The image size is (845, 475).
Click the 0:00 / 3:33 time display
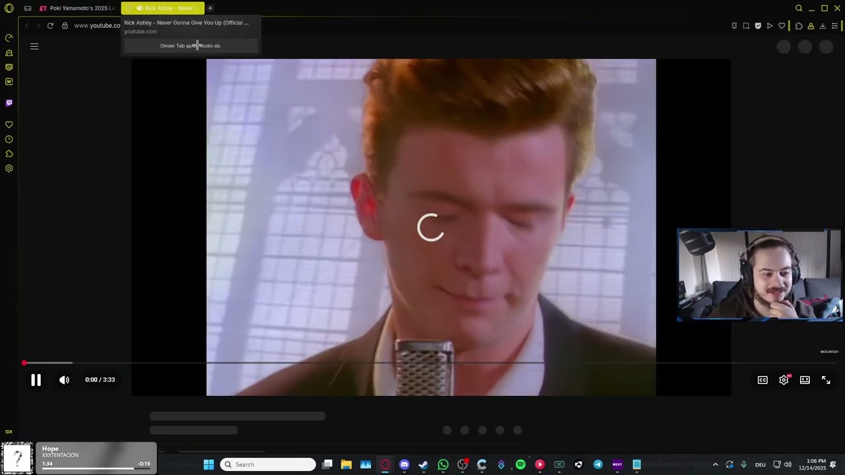[100, 380]
